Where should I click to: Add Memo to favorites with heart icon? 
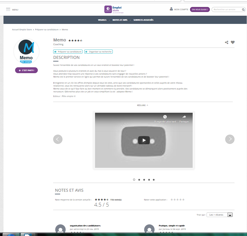[233, 42]
